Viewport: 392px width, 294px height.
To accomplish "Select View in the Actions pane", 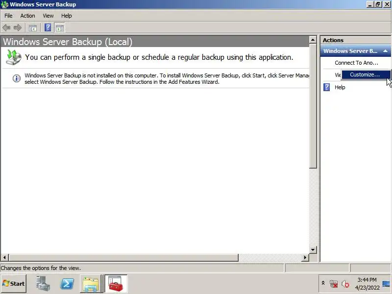I will point(338,75).
